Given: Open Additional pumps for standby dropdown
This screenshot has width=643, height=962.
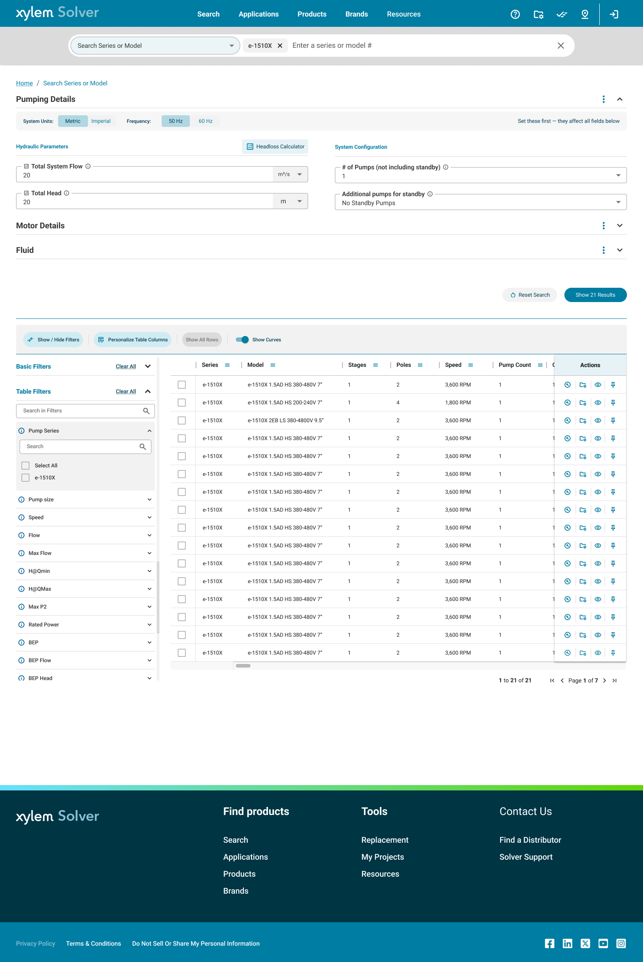Looking at the screenshot, I should click(x=481, y=202).
